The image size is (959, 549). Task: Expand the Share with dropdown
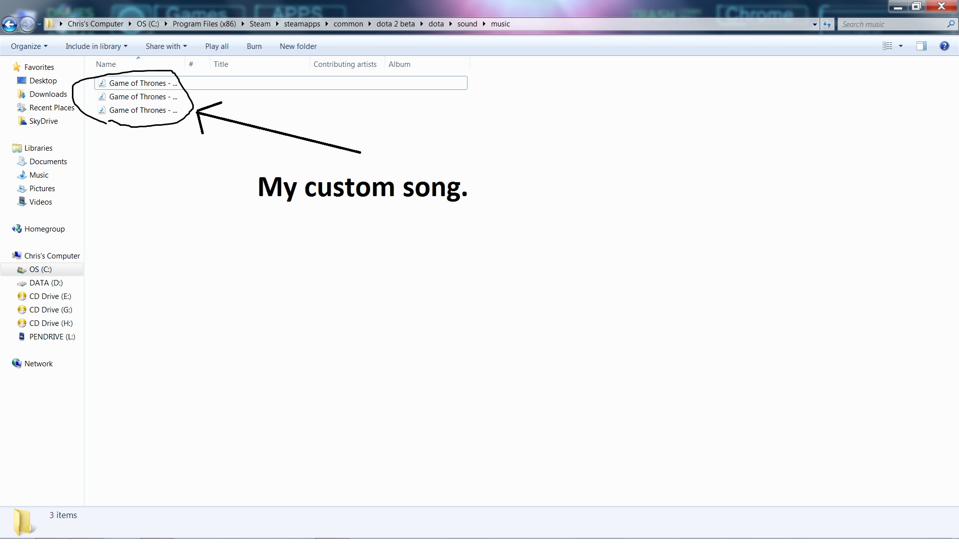[166, 46]
